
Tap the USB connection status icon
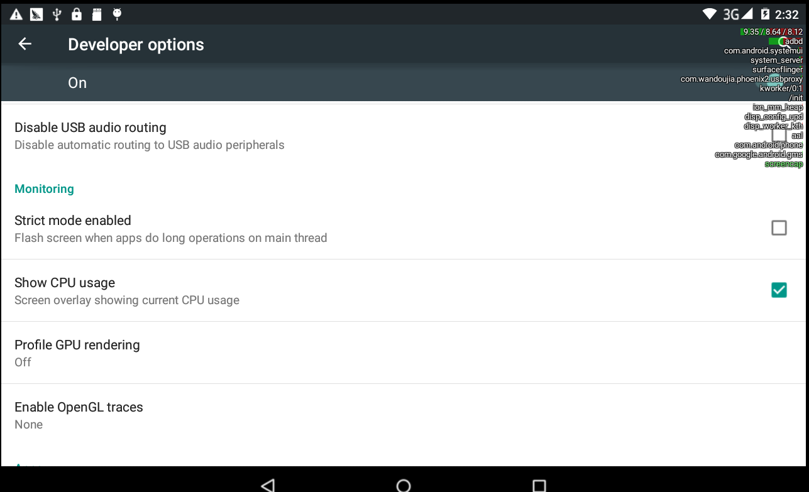coord(57,14)
